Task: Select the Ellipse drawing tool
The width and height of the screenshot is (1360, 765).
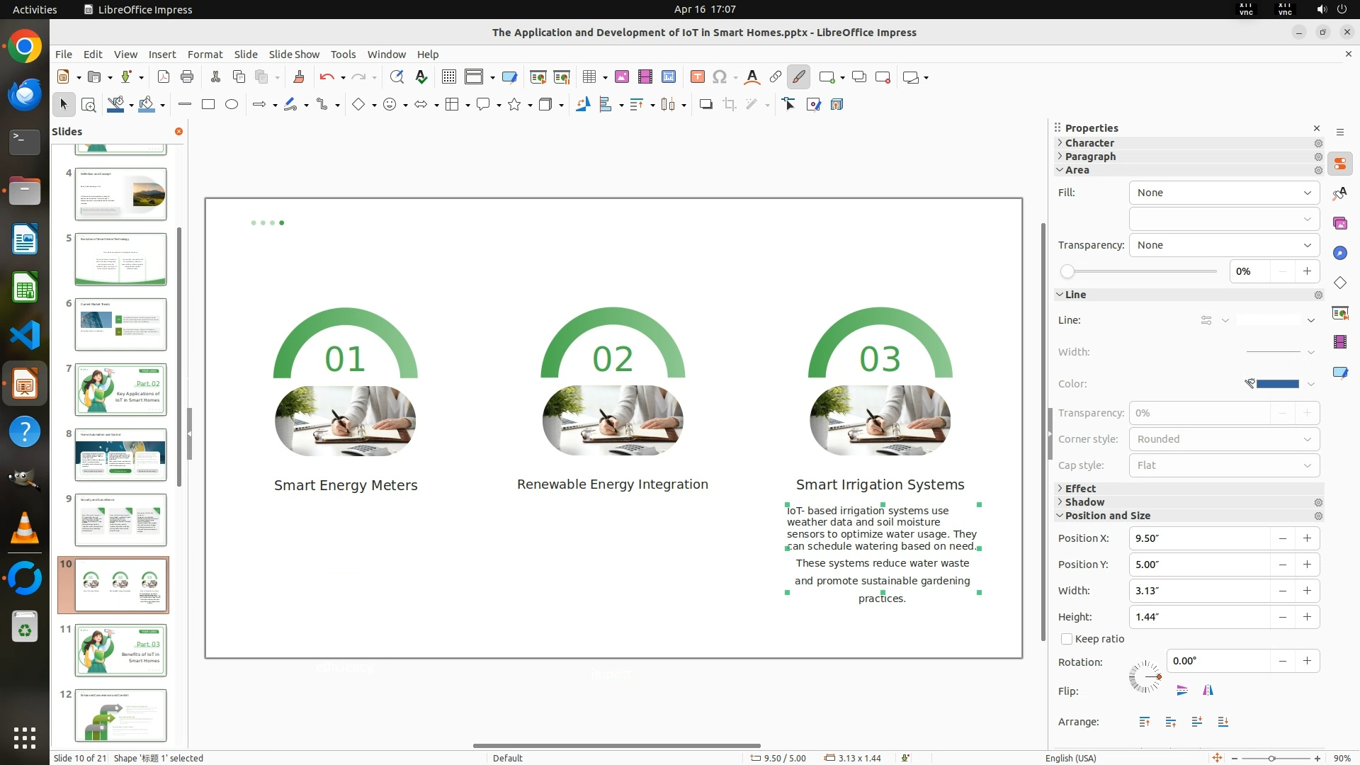Action: point(232,105)
